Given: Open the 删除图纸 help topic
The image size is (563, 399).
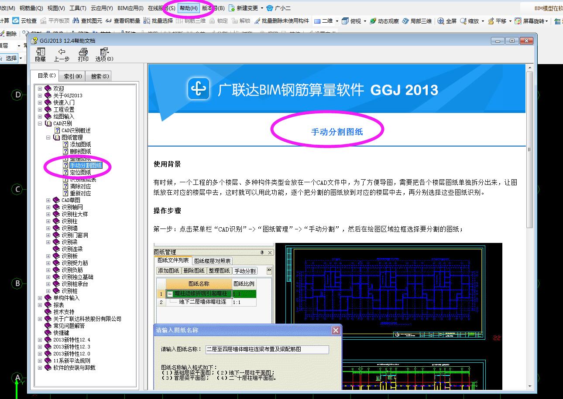Looking at the screenshot, I should point(80,151).
